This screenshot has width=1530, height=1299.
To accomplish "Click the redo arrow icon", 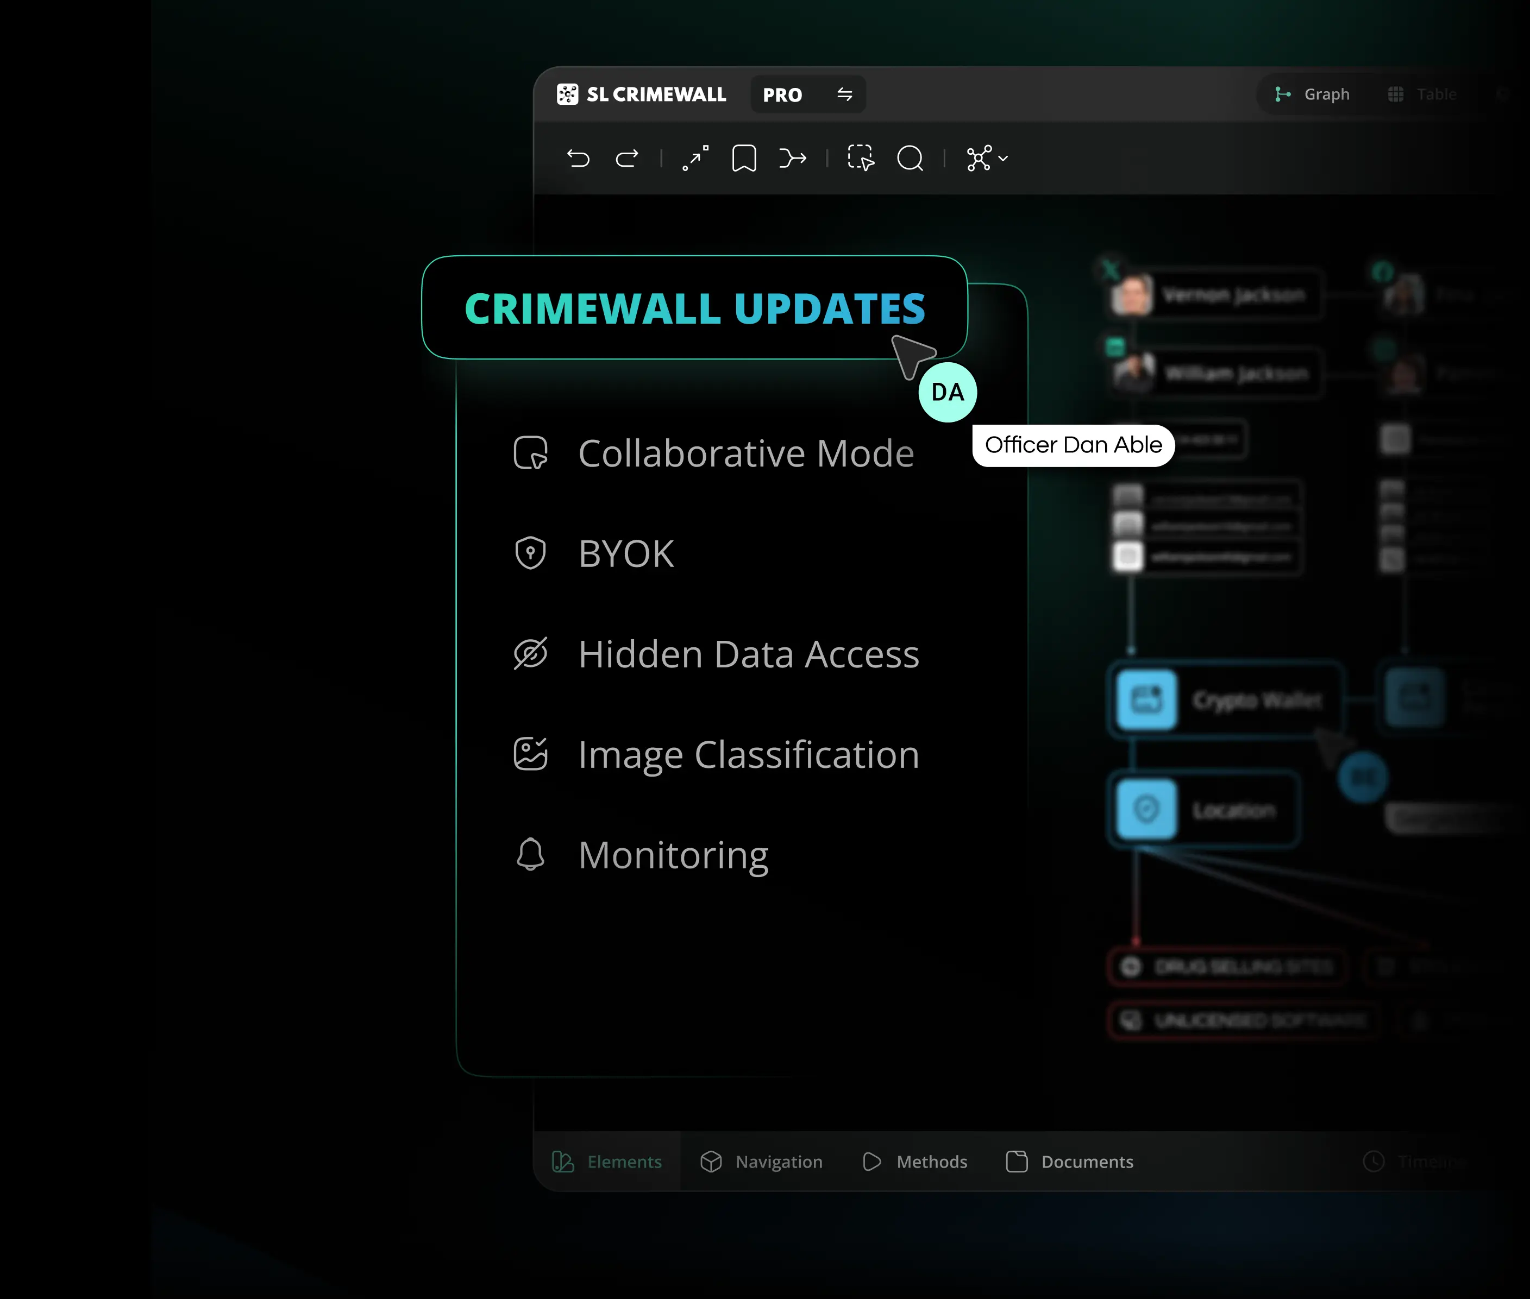I will [x=627, y=159].
